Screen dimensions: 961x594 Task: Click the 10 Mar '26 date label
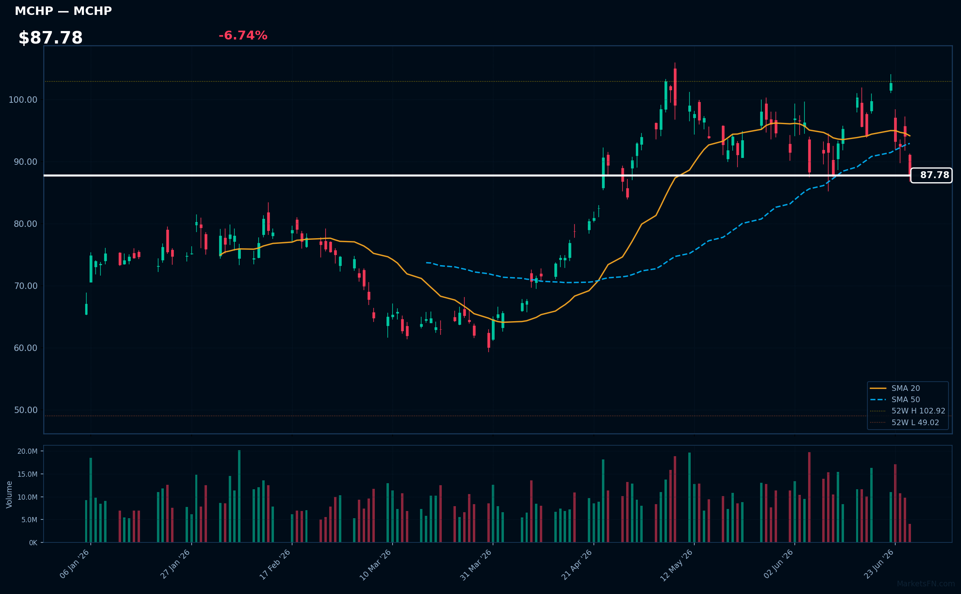pyautogui.click(x=376, y=565)
